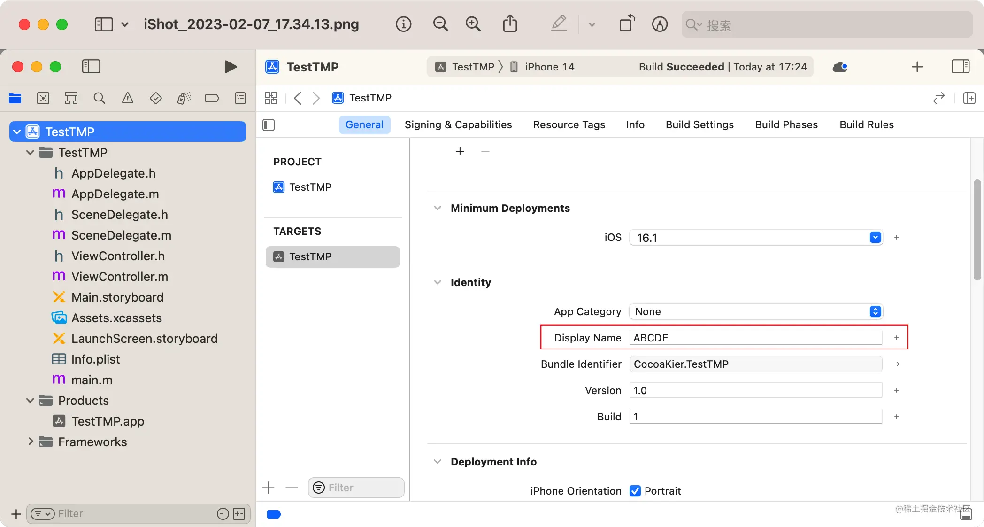
Task: Open the source control navigator icon
Action: click(43, 98)
